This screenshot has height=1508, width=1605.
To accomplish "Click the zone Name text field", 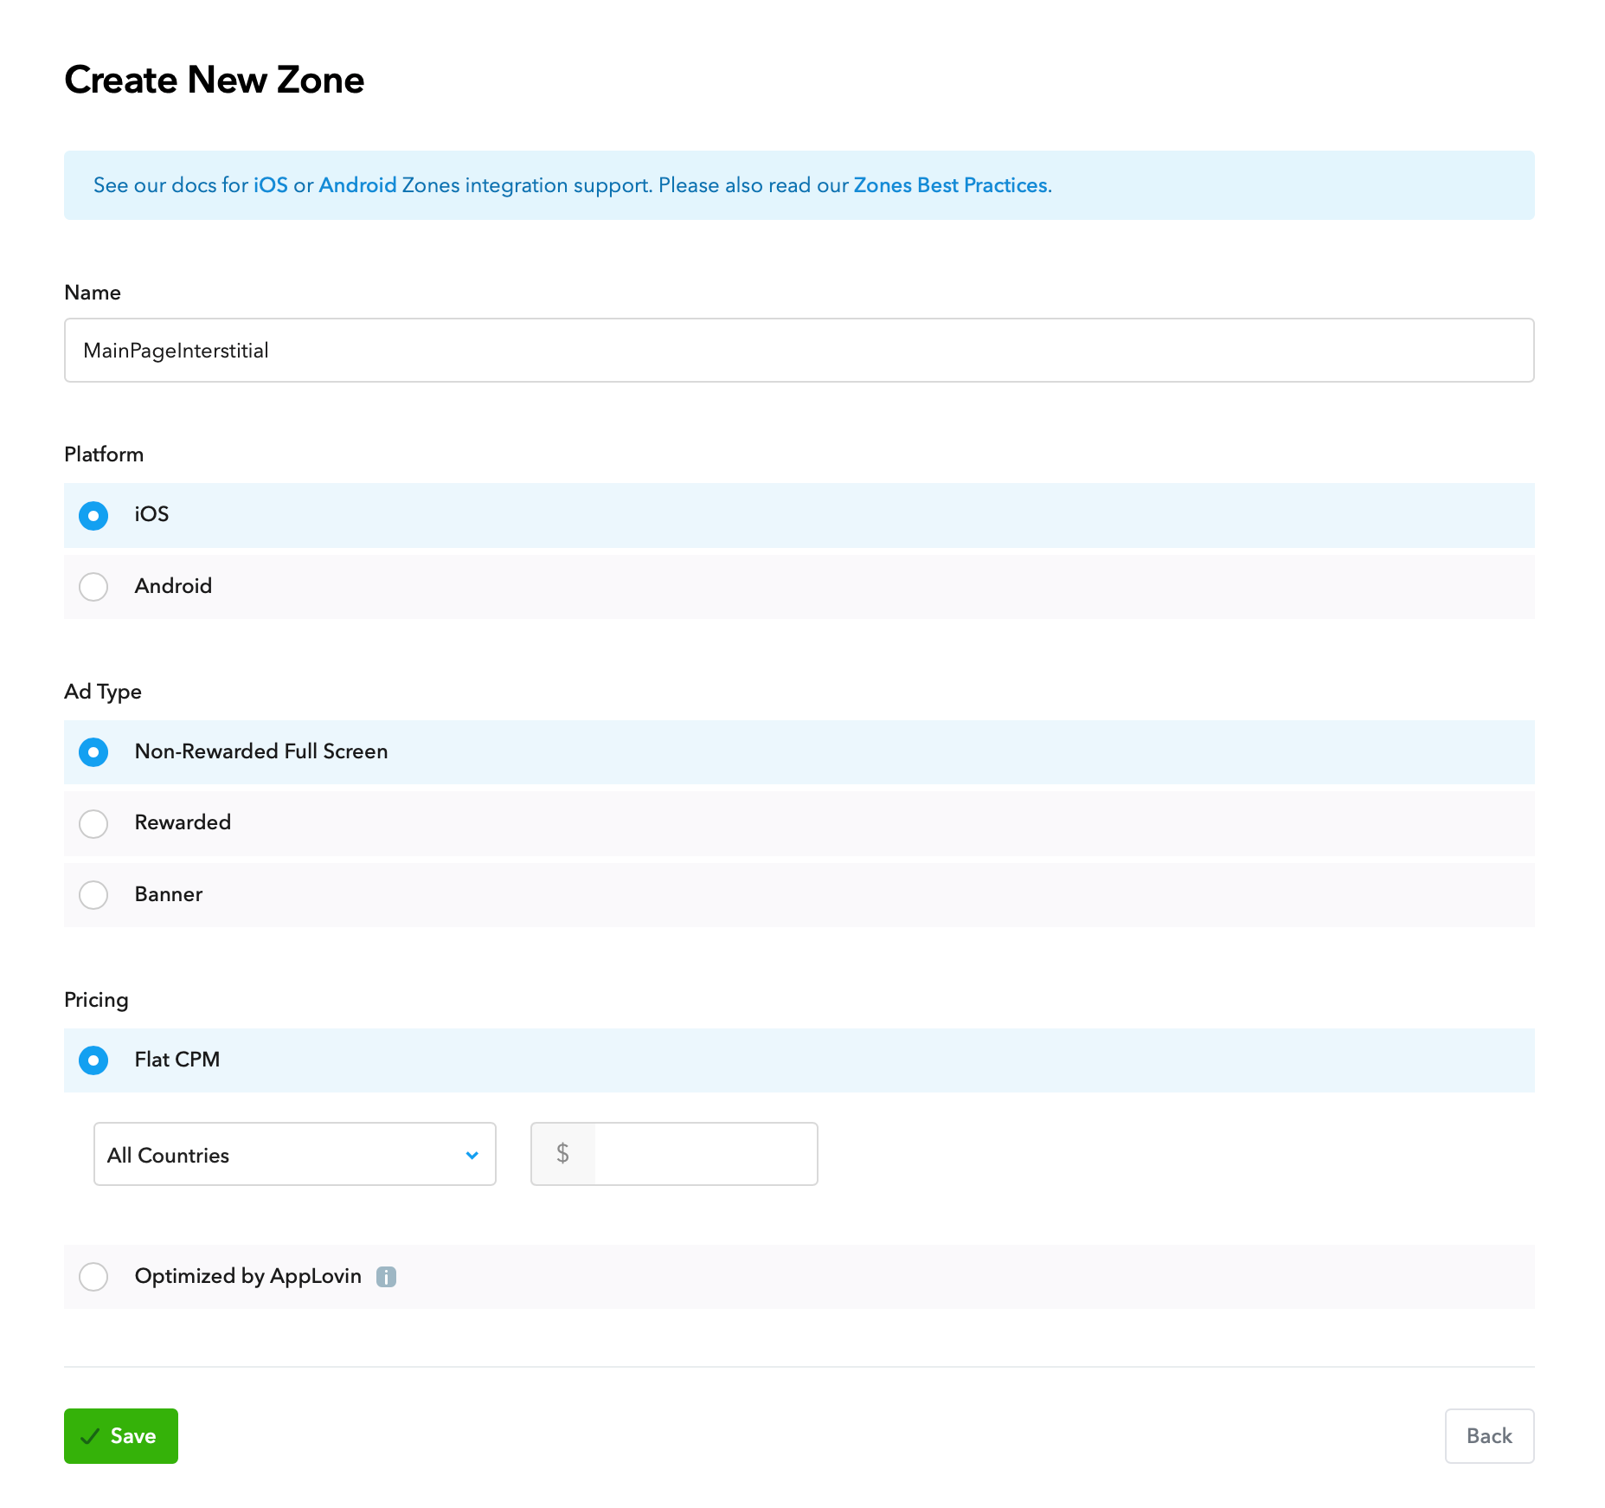I will 799,351.
